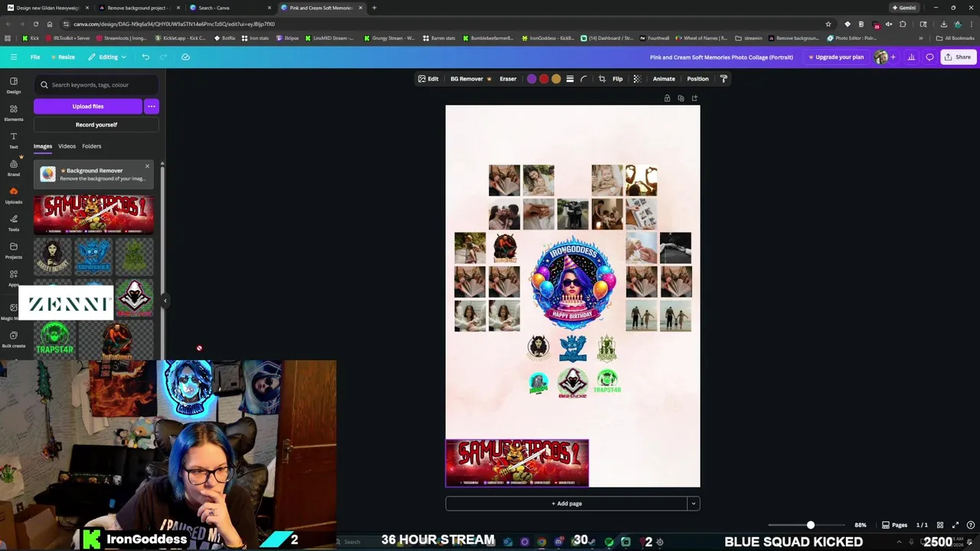Open the Position panel

(697, 79)
